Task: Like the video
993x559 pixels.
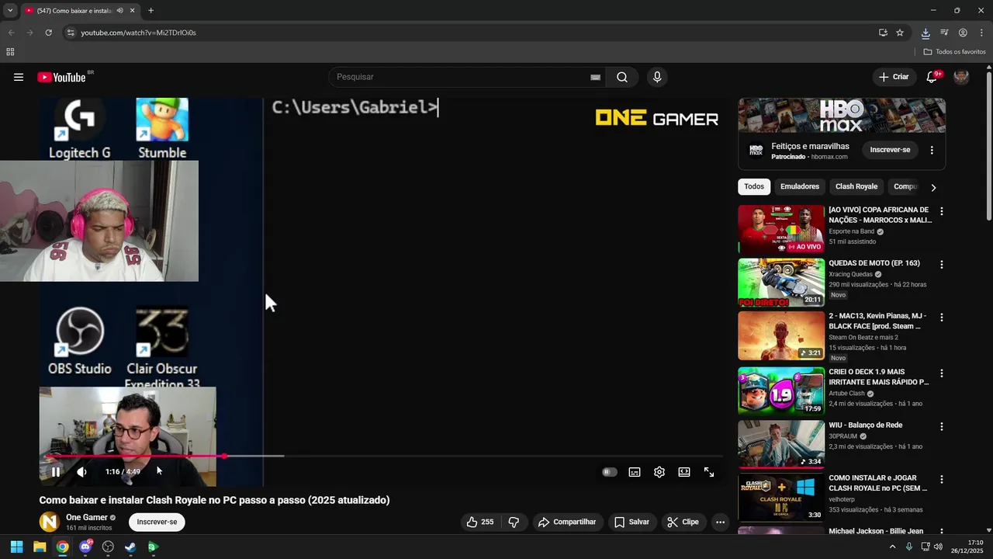Action: (x=479, y=522)
